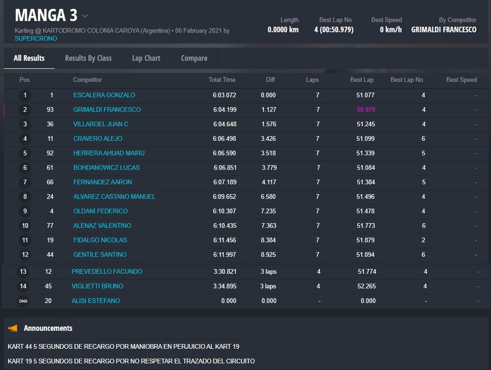Sort by the Best Lap column header
491x370 pixels.
pos(362,80)
